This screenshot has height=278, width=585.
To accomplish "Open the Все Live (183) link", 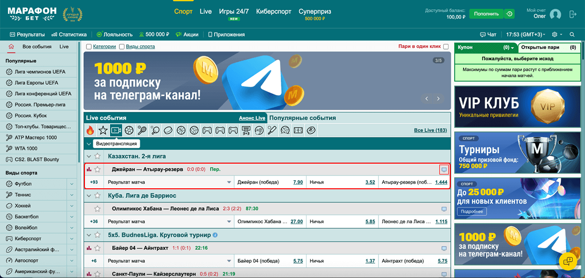I will (x=430, y=131).
